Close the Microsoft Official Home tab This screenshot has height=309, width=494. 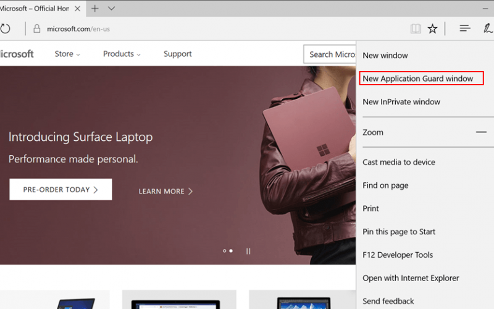pyautogui.click(x=77, y=9)
